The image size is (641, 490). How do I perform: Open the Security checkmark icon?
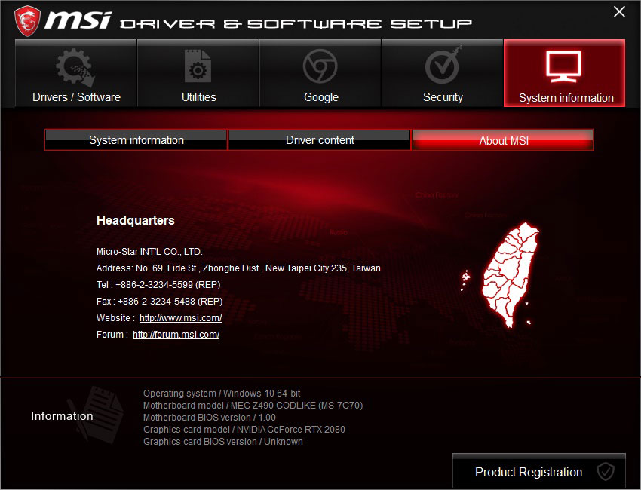point(443,66)
